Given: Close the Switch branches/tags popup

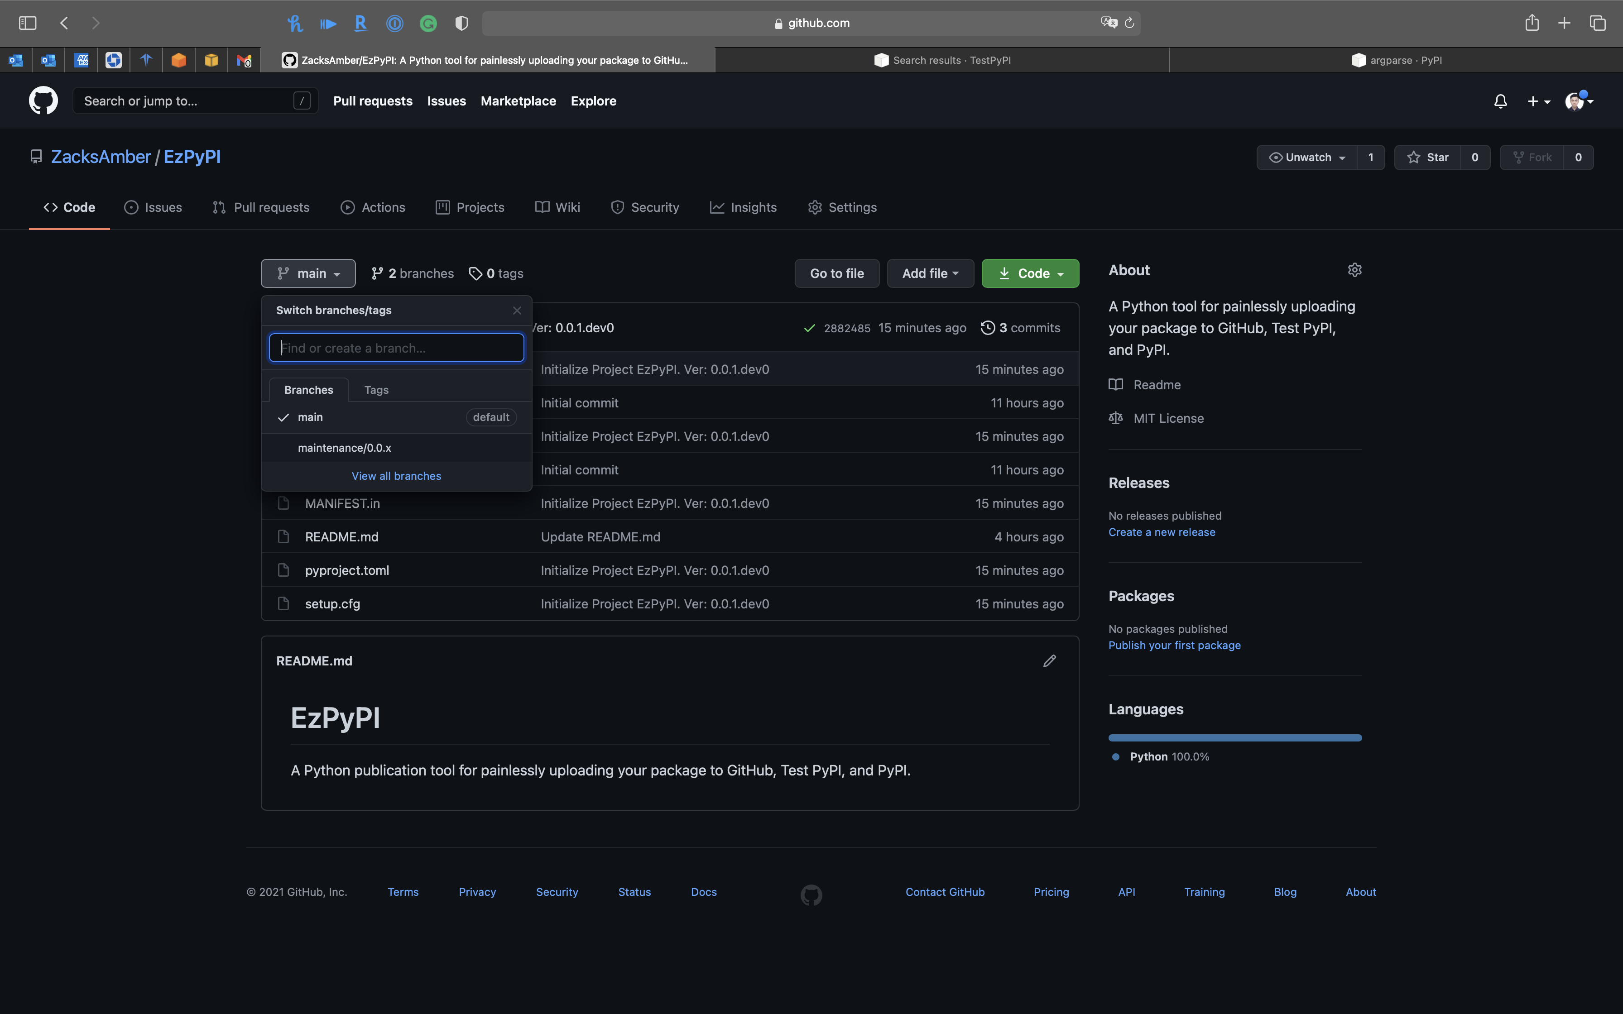Looking at the screenshot, I should pyautogui.click(x=516, y=311).
